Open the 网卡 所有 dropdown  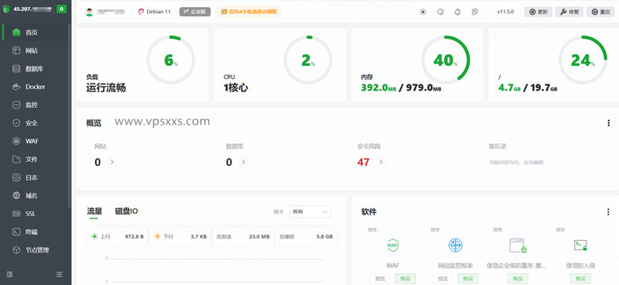click(310, 212)
